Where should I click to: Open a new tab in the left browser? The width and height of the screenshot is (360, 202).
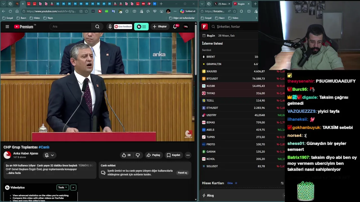(x=161, y=4)
